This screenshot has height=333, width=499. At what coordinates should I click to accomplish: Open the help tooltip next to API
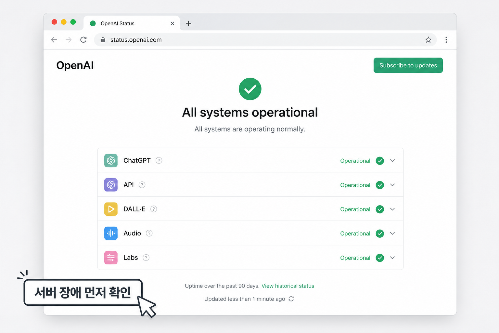coord(142,185)
